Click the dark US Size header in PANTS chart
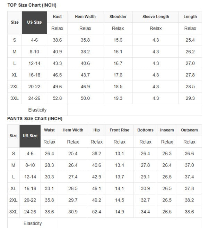The height and width of the screenshot is (228, 208). pos(30,136)
